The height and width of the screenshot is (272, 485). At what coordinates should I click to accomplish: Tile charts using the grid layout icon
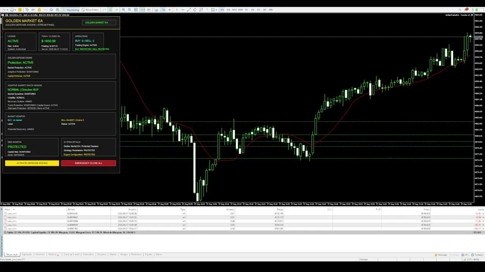point(136,10)
